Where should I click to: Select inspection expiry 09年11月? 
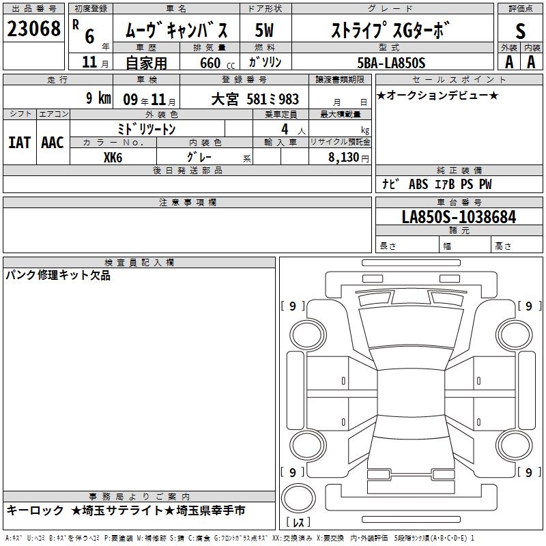pos(149,100)
